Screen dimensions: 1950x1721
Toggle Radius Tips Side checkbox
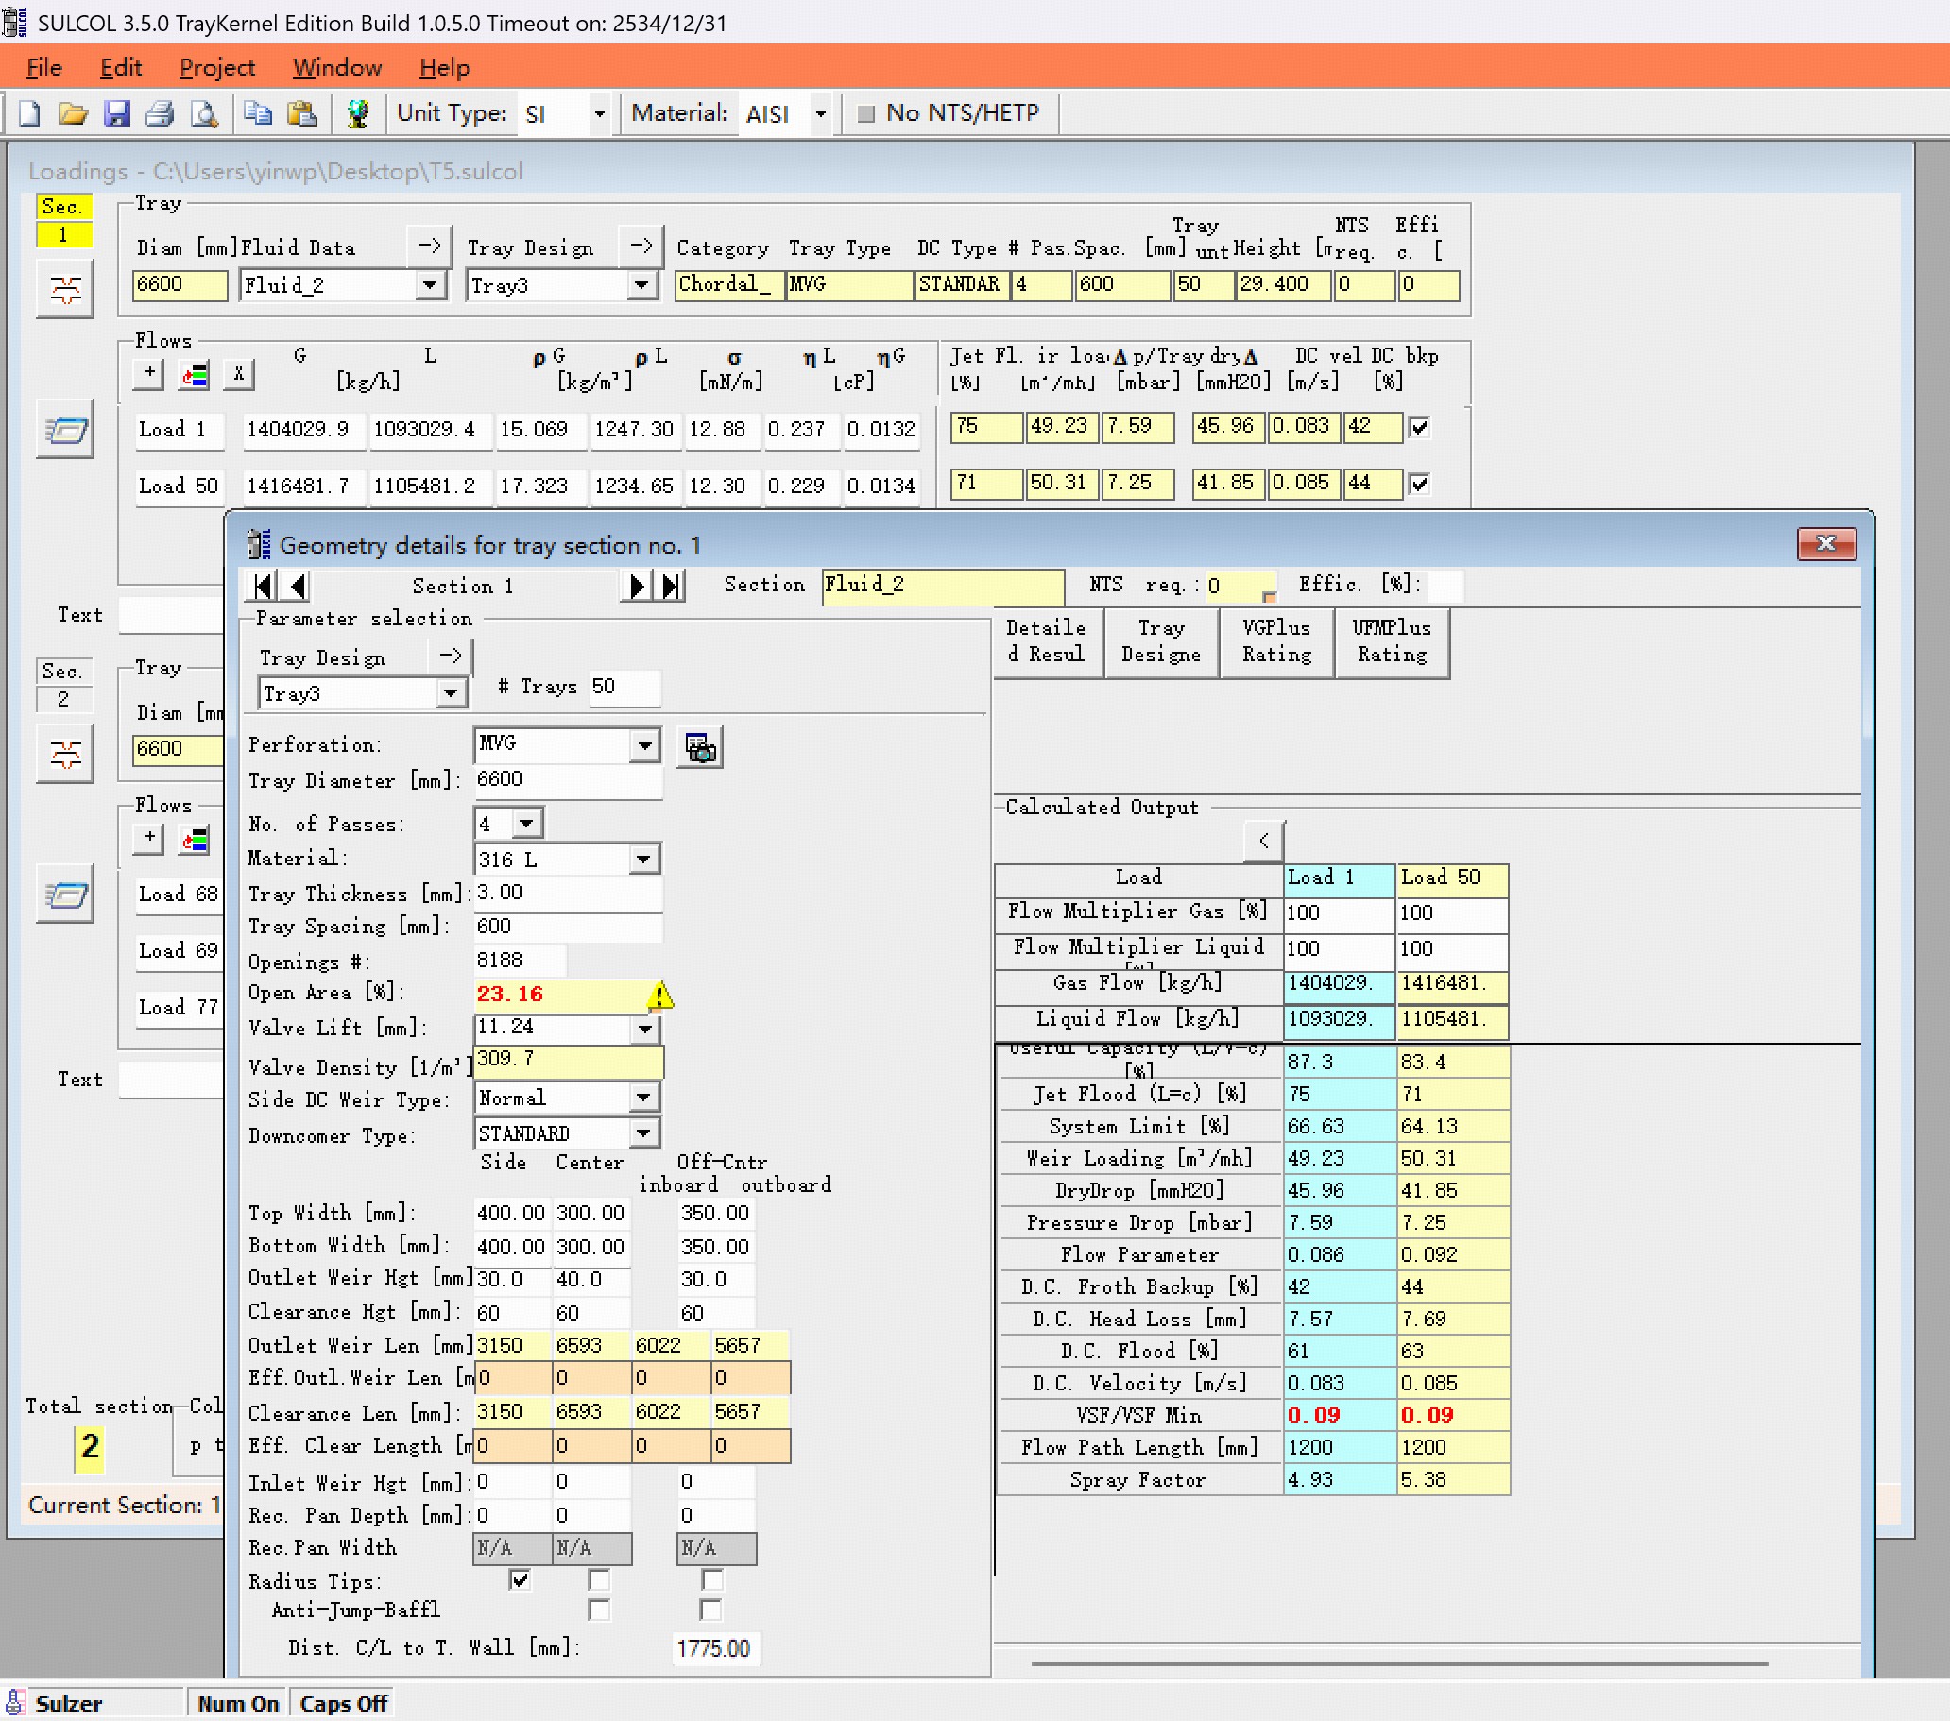pyautogui.click(x=520, y=1580)
